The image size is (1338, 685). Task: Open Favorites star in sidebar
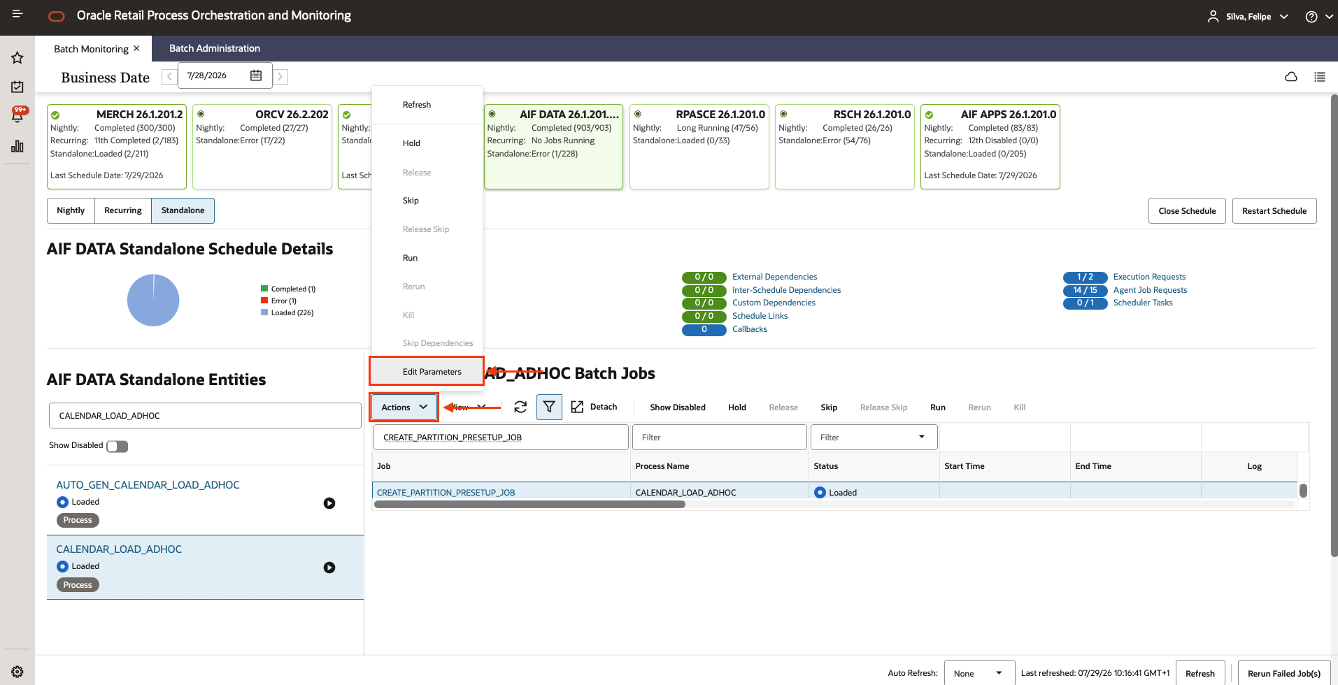17,58
